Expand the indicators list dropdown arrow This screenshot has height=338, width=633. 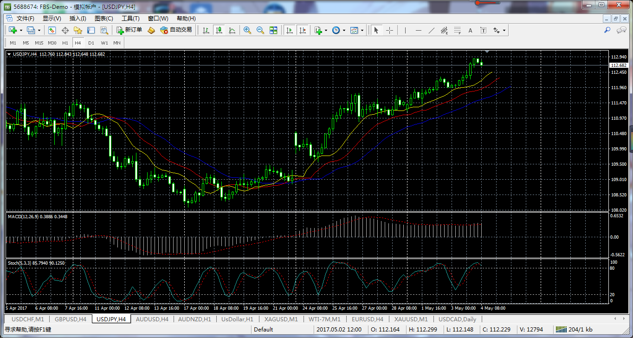click(x=326, y=30)
